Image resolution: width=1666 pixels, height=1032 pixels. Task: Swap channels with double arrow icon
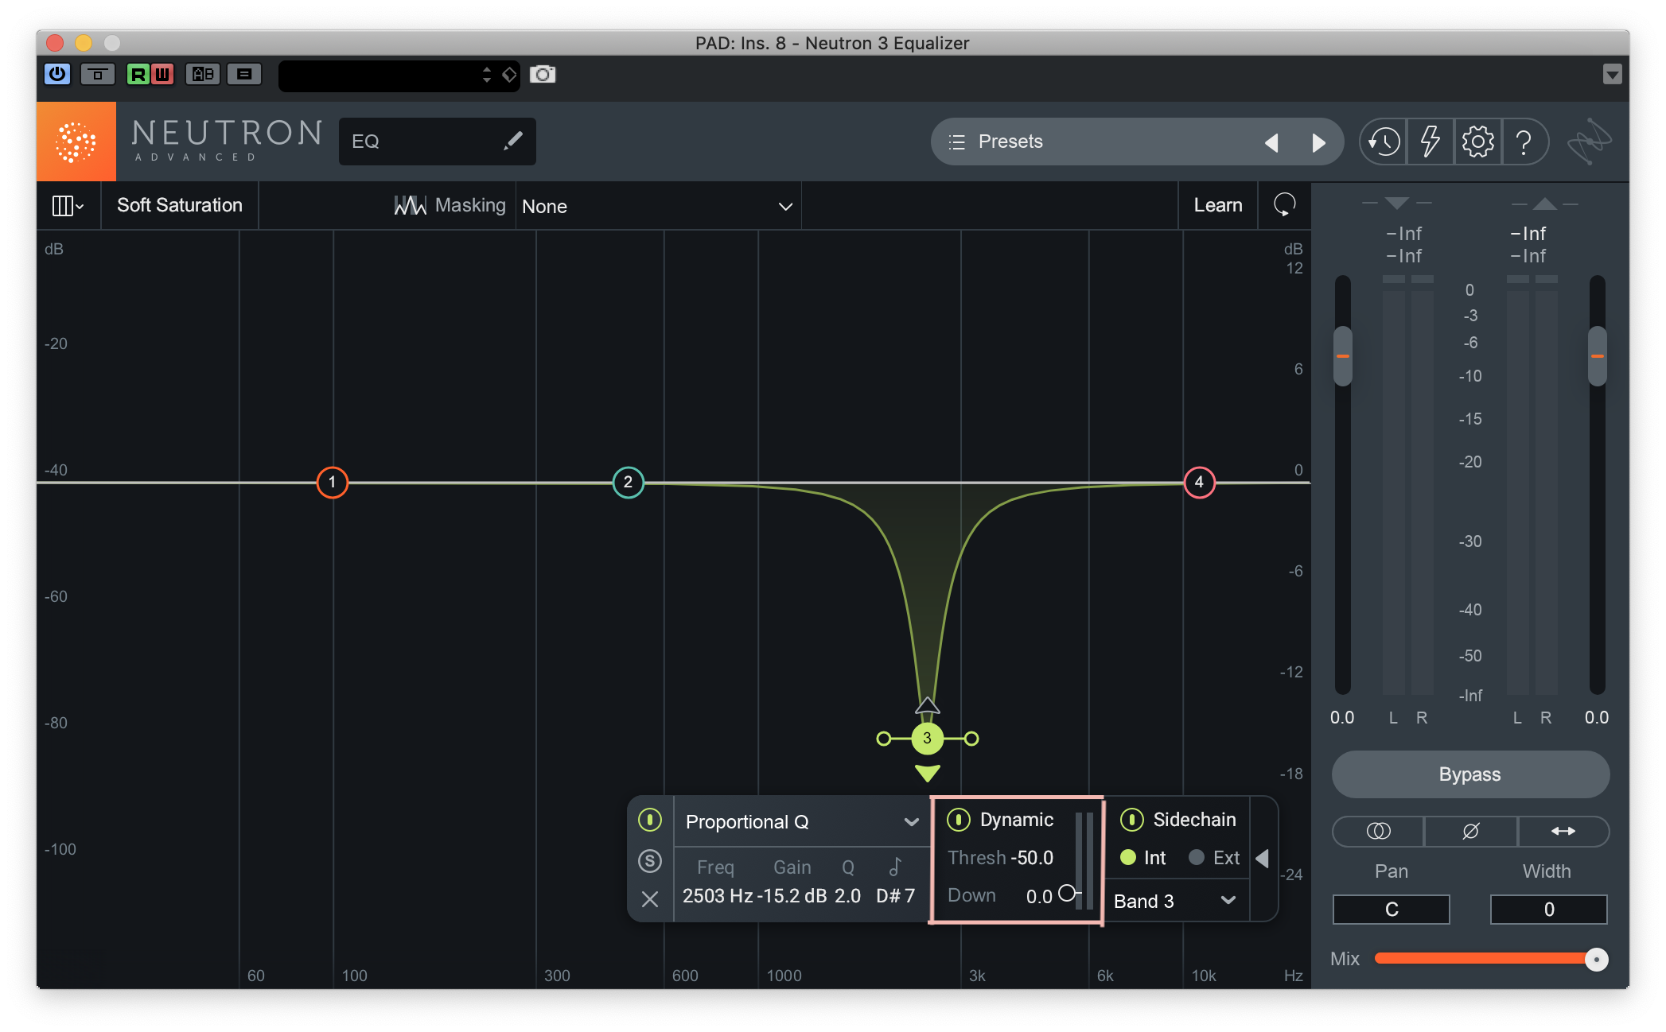[1563, 831]
